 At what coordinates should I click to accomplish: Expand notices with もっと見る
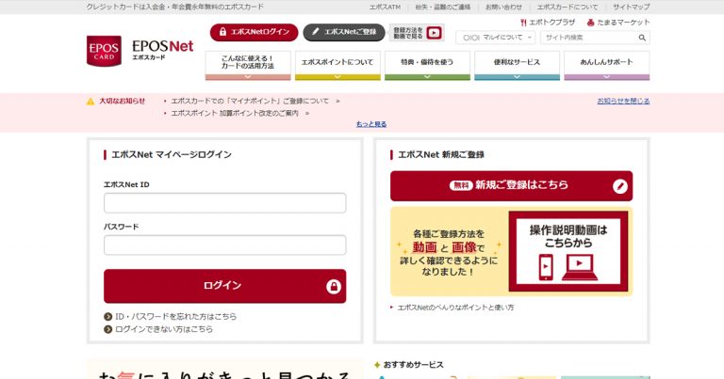(371, 124)
